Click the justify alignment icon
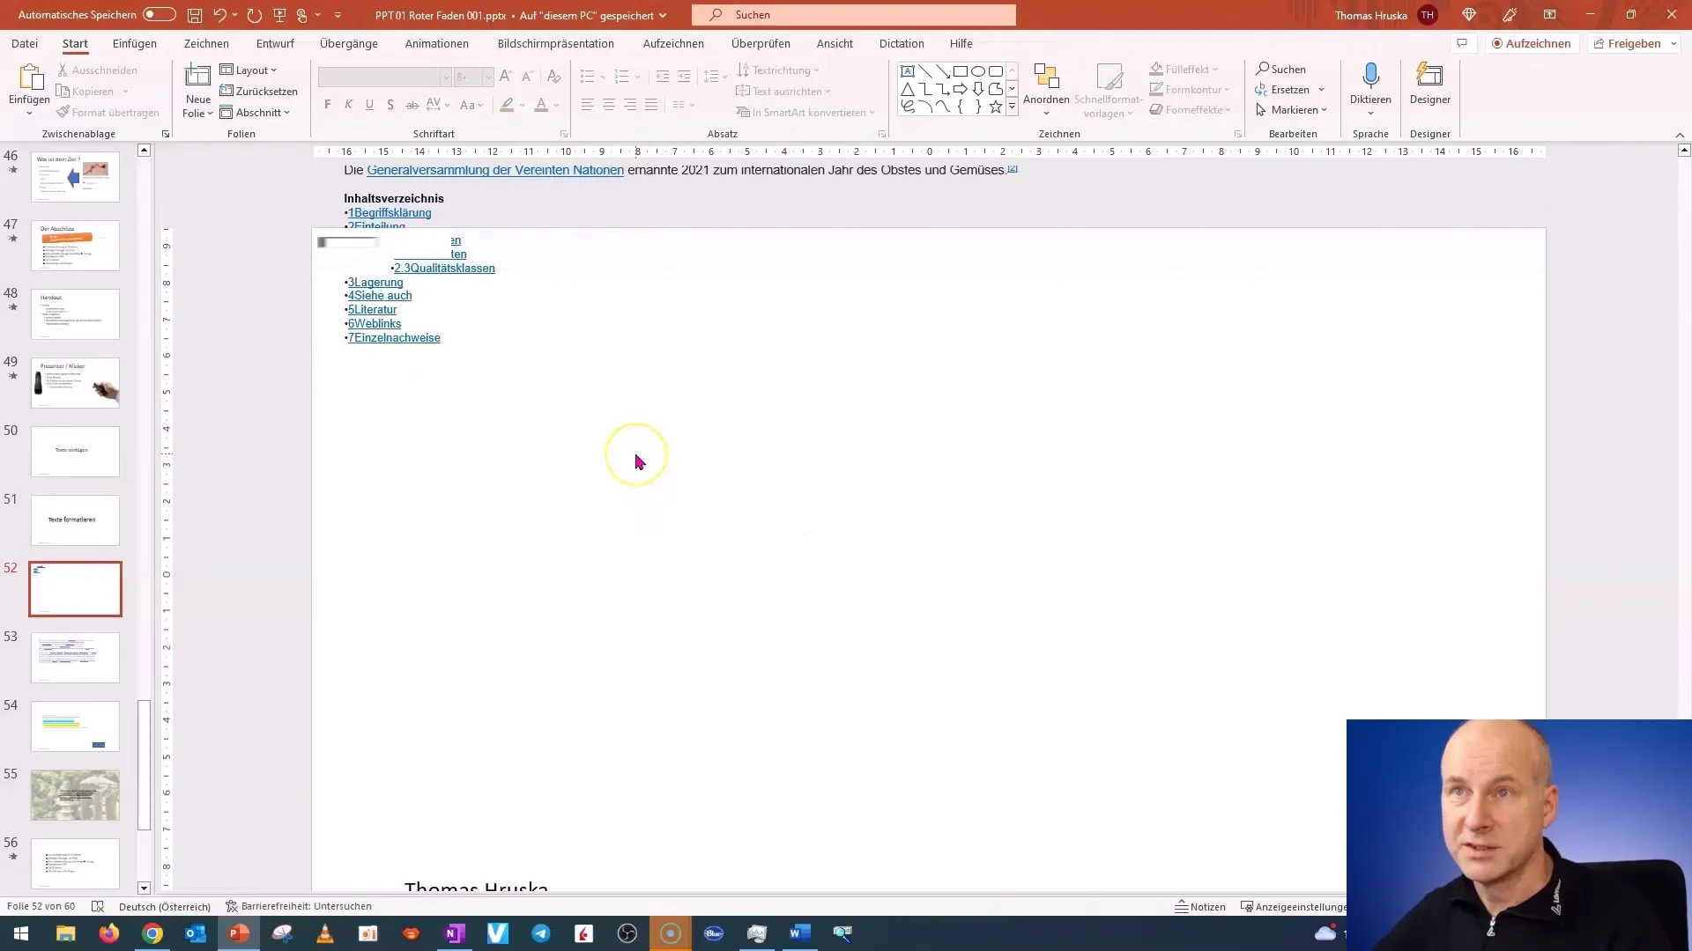The height and width of the screenshot is (951, 1692). [x=651, y=105]
